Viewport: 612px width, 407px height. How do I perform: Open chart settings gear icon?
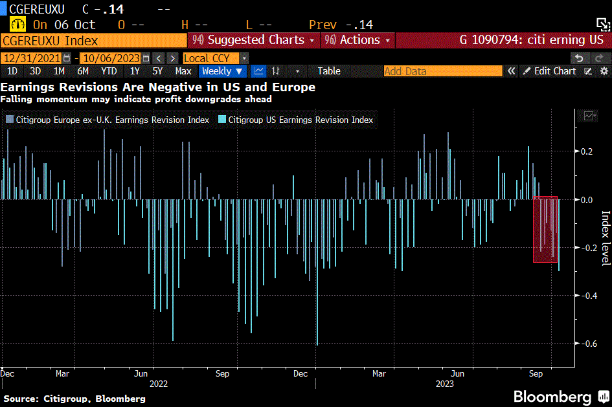[x=604, y=71]
